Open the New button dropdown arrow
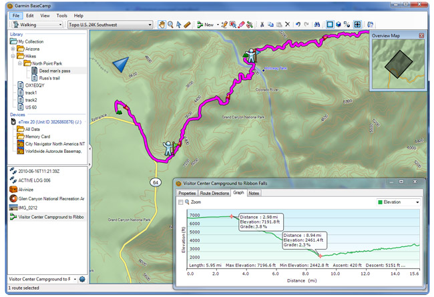 coord(218,25)
